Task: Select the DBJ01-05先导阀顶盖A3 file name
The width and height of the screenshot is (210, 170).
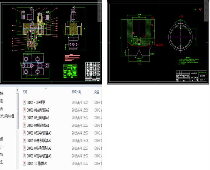Action: click(x=39, y=133)
